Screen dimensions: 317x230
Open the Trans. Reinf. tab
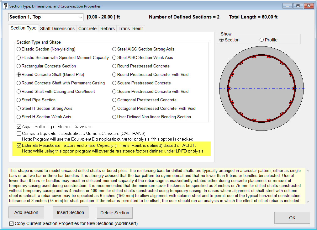coord(131,29)
